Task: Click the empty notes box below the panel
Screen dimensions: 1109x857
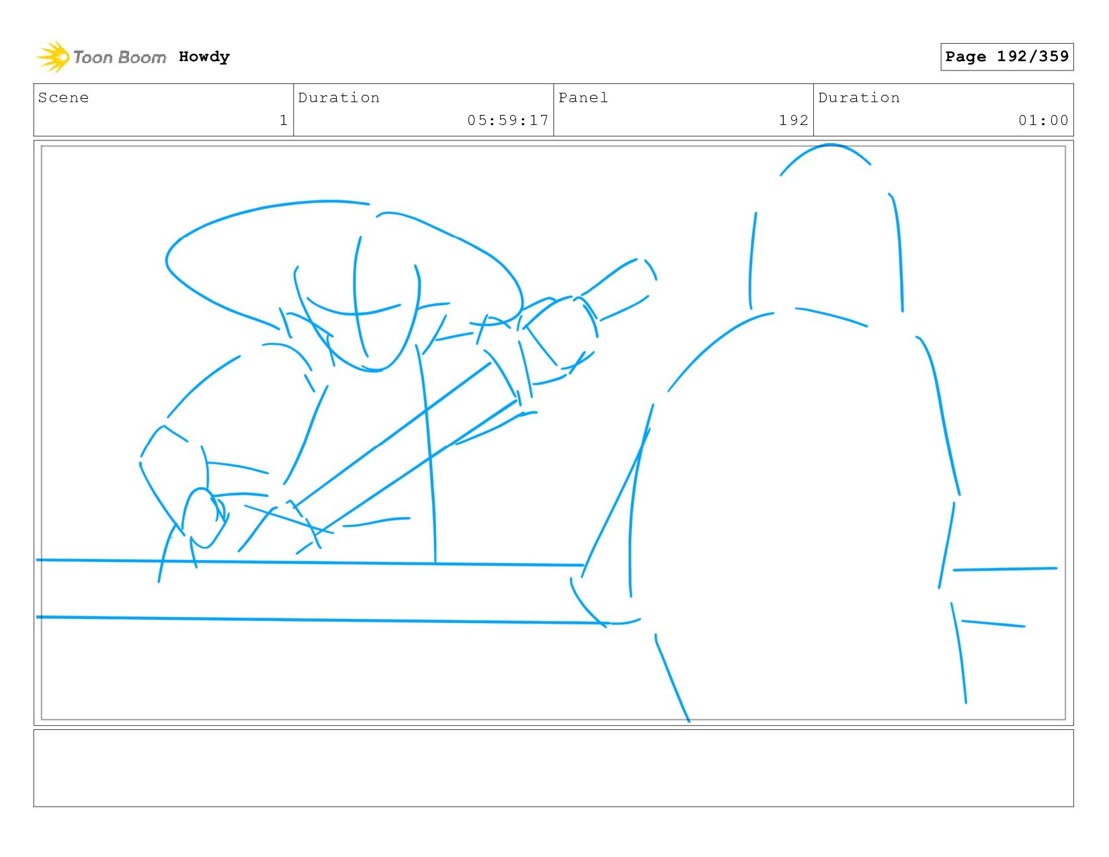Action: pyautogui.click(x=553, y=768)
